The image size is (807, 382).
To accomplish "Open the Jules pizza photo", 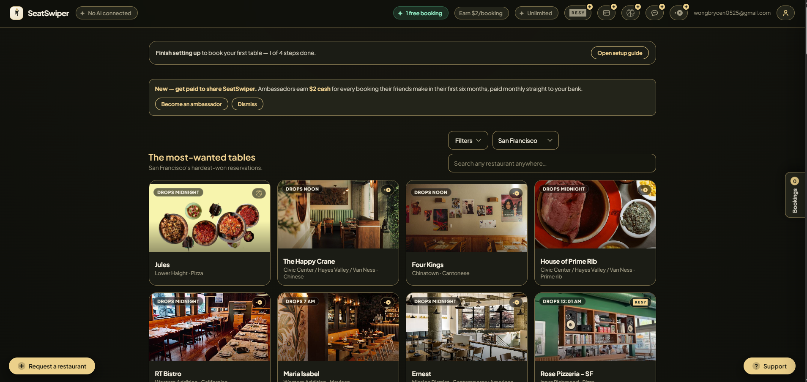I will click(x=210, y=218).
